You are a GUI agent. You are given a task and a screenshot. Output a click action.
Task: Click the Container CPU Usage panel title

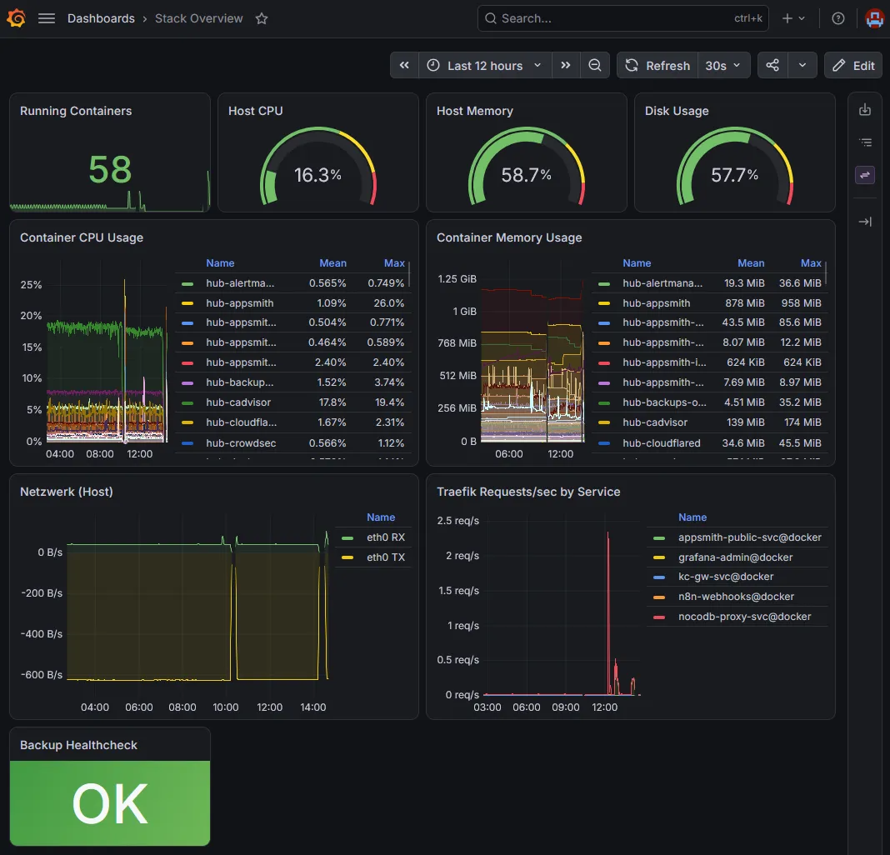(x=81, y=237)
